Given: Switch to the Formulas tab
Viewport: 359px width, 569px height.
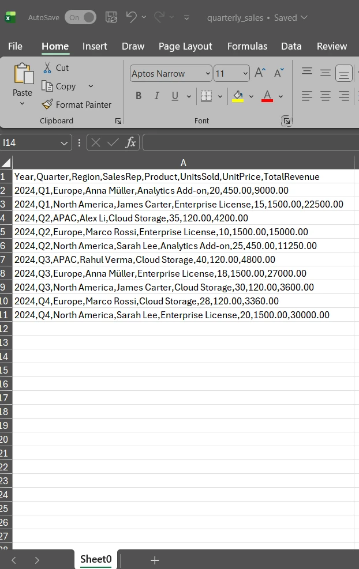Looking at the screenshot, I should [x=247, y=46].
